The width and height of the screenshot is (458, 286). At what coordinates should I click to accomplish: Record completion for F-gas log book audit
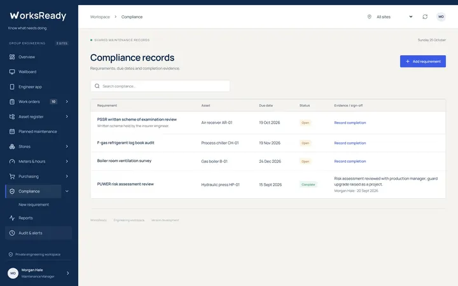(350, 143)
